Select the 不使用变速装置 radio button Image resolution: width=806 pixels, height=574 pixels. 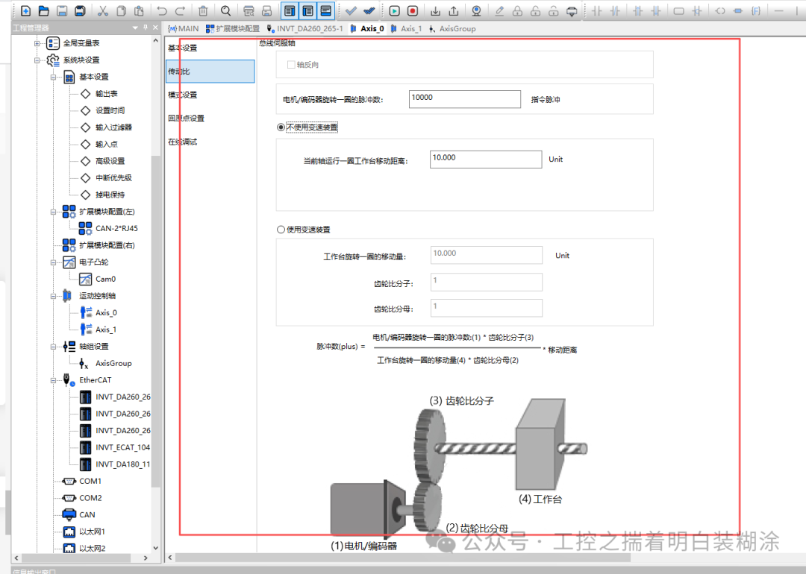click(x=281, y=127)
